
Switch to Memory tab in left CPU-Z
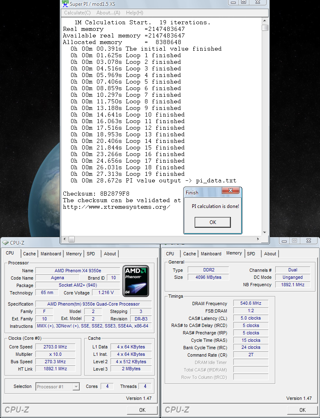pyautogui.click(x=74, y=254)
